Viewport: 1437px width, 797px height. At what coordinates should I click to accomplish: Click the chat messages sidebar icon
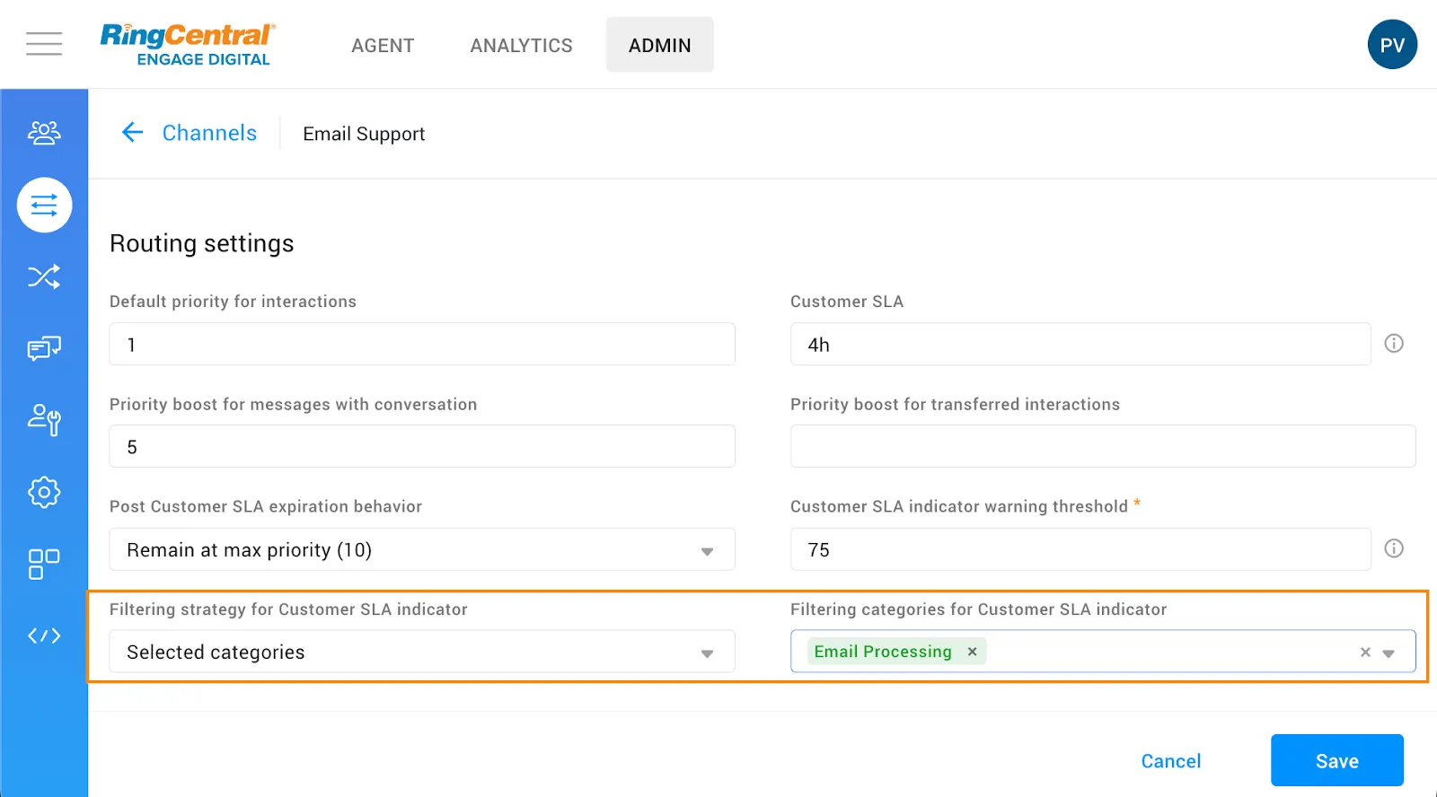(x=44, y=348)
